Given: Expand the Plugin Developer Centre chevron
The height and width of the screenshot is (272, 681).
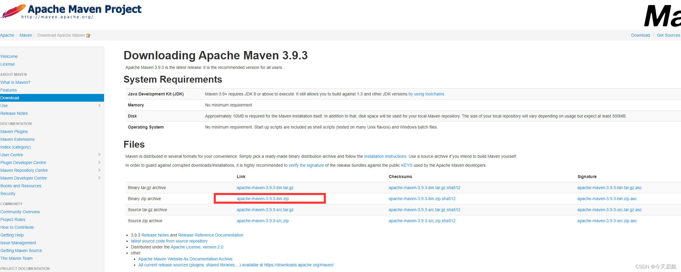Looking at the screenshot, I should click(x=99, y=163).
